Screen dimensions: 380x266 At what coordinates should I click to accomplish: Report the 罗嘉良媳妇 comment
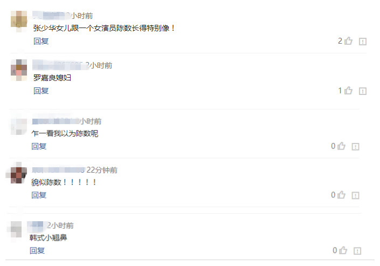[x=363, y=91]
